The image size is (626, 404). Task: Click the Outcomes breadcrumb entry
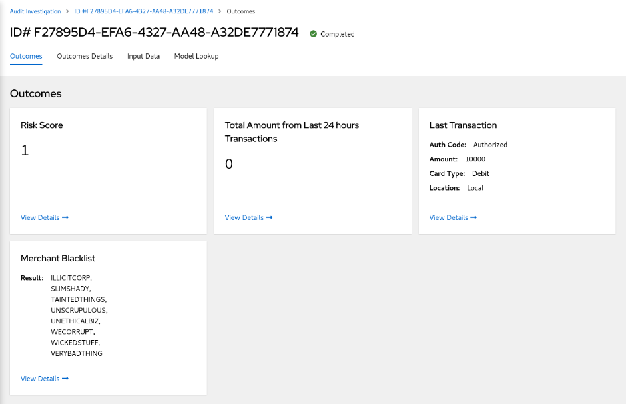click(240, 11)
